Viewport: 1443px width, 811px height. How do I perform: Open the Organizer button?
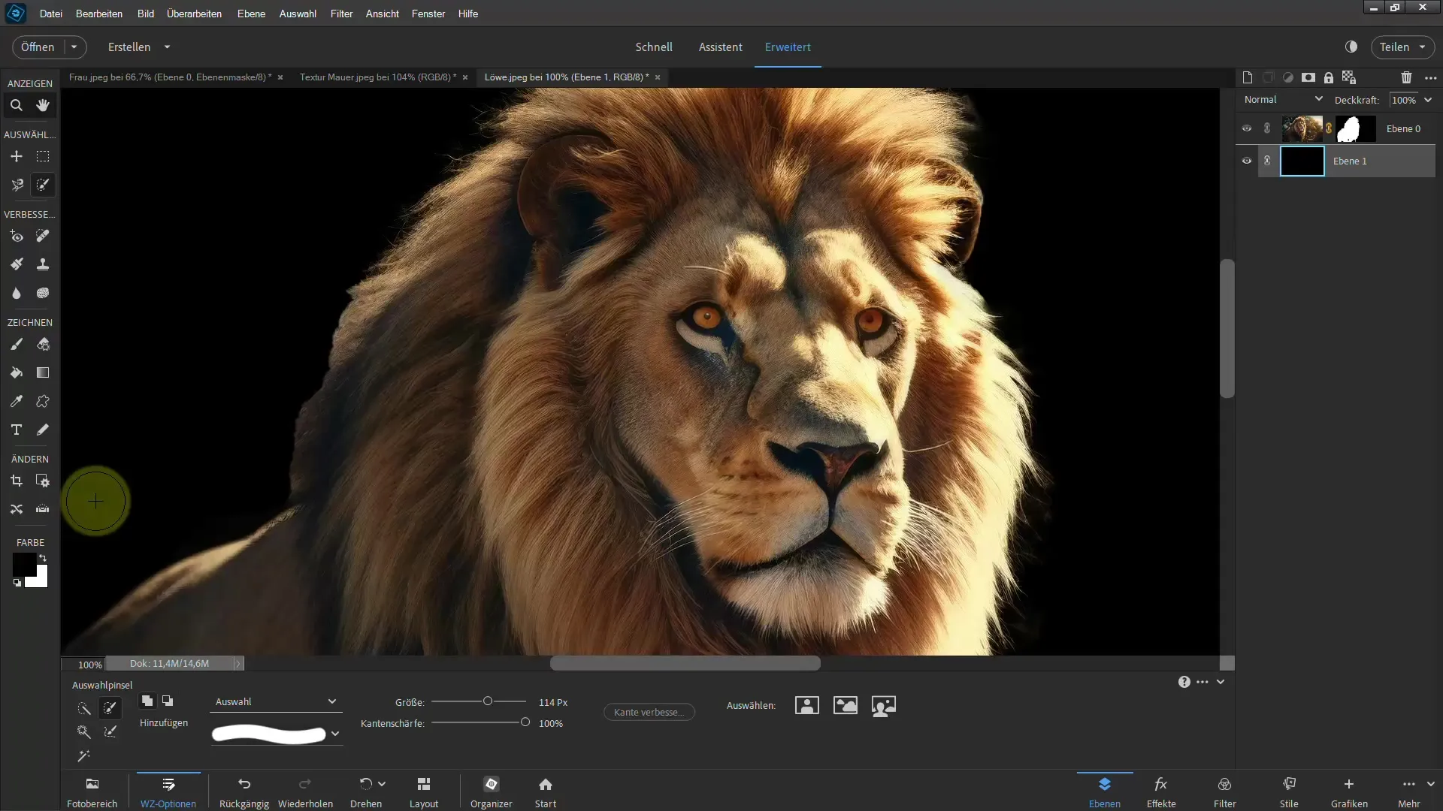click(x=492, y=793)
